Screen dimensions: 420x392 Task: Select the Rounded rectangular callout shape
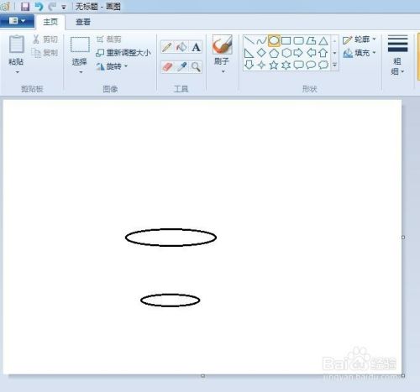coord(298,65)
